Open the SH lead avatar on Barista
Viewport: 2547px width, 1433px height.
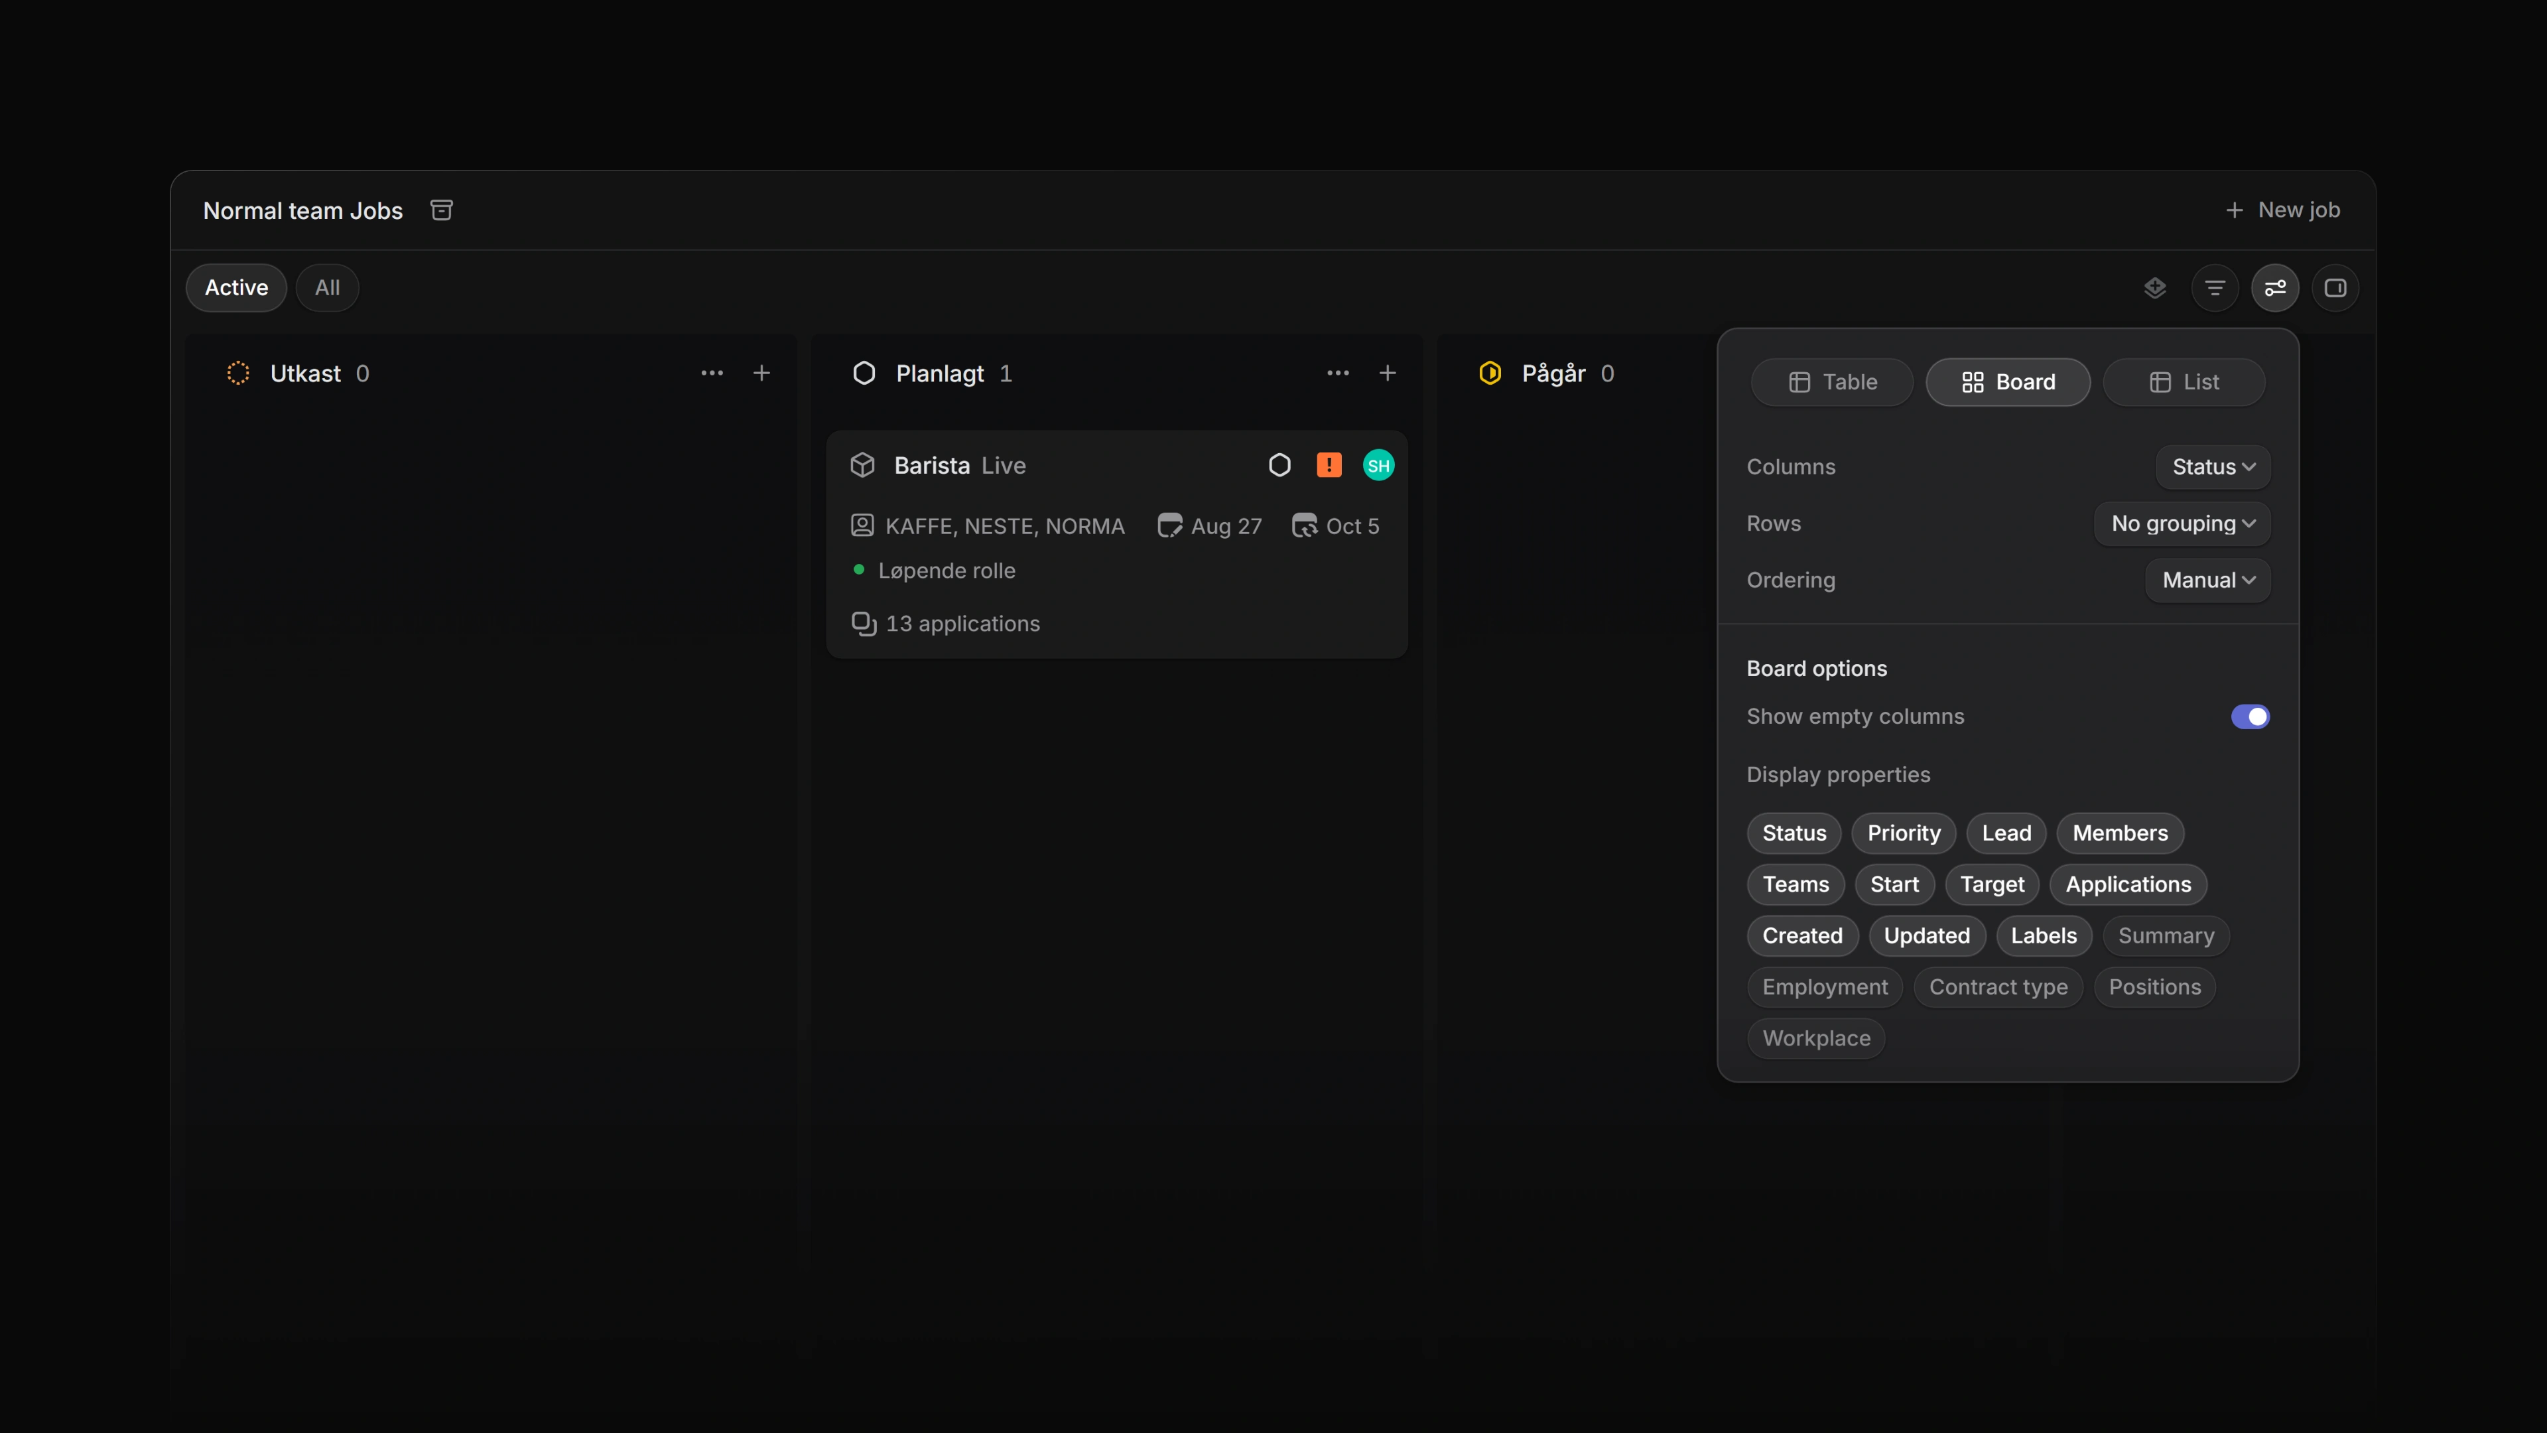pos(1378,465)
